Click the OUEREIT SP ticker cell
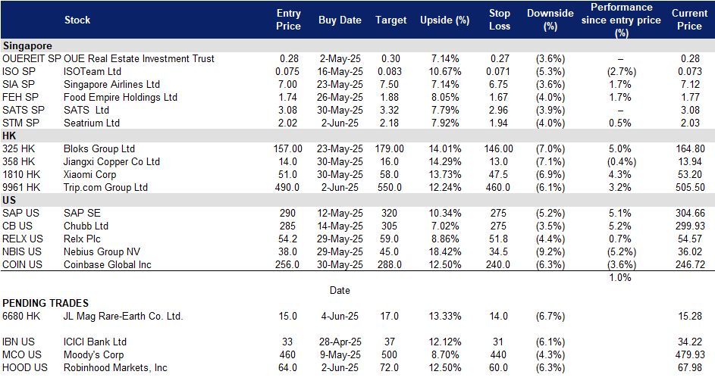The image size is (715, 387). pyautogui.click(x=31, y=58)
